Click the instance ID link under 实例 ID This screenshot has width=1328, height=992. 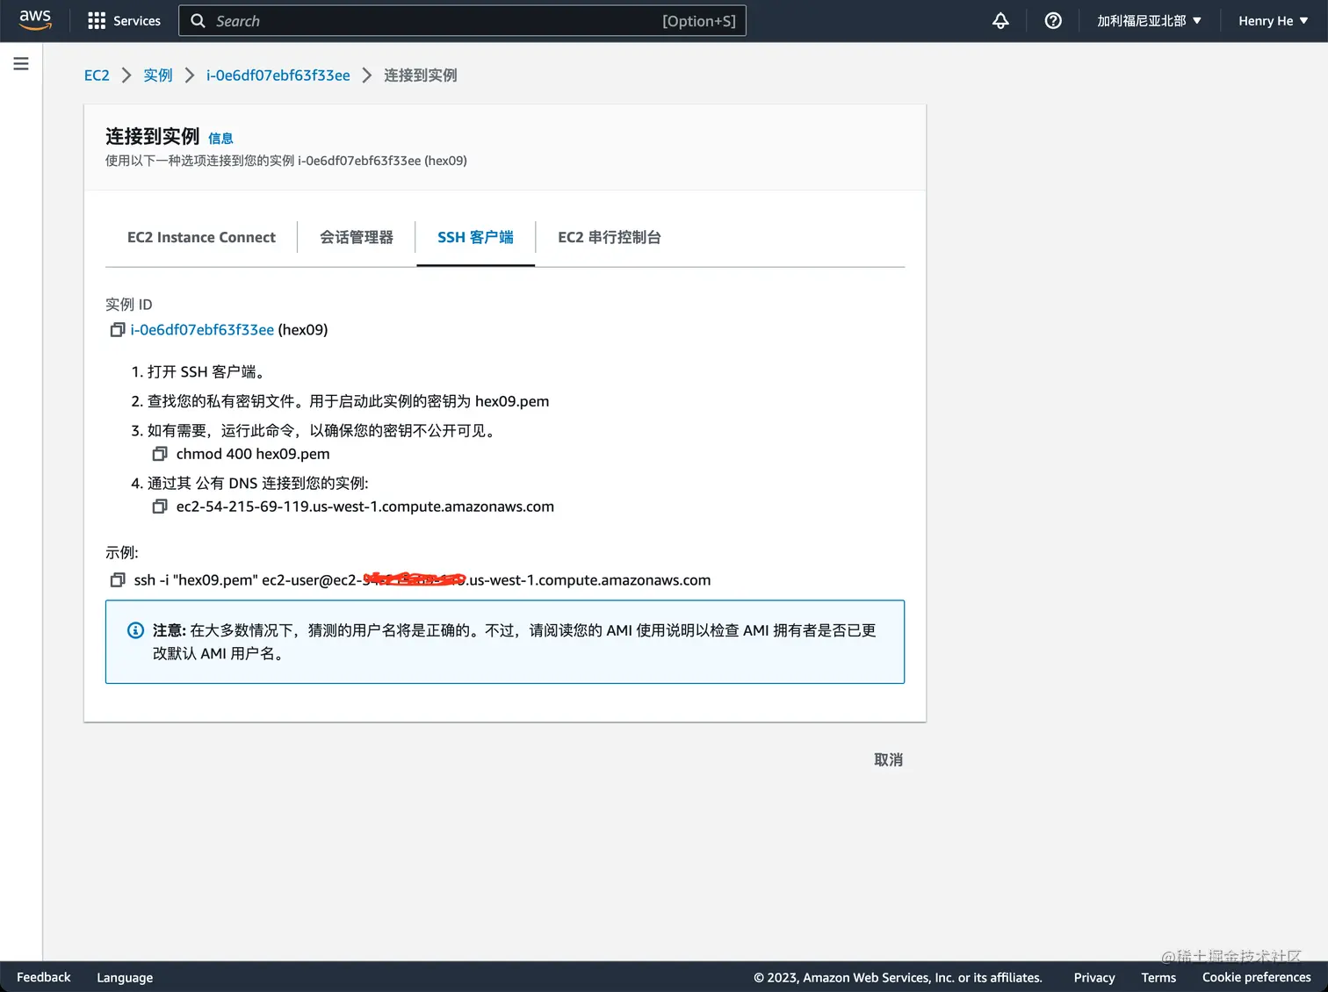coord(202,330)
